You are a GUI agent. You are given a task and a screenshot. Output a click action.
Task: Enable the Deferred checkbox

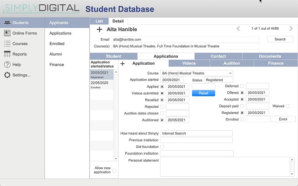[x=242, y=86]
